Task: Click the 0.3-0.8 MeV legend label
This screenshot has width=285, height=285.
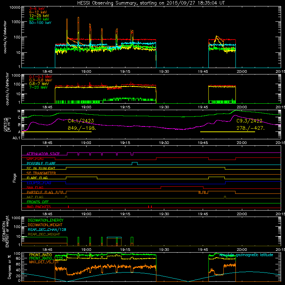Action: pos(41,80)
